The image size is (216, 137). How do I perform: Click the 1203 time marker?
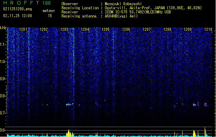[64, 29]
